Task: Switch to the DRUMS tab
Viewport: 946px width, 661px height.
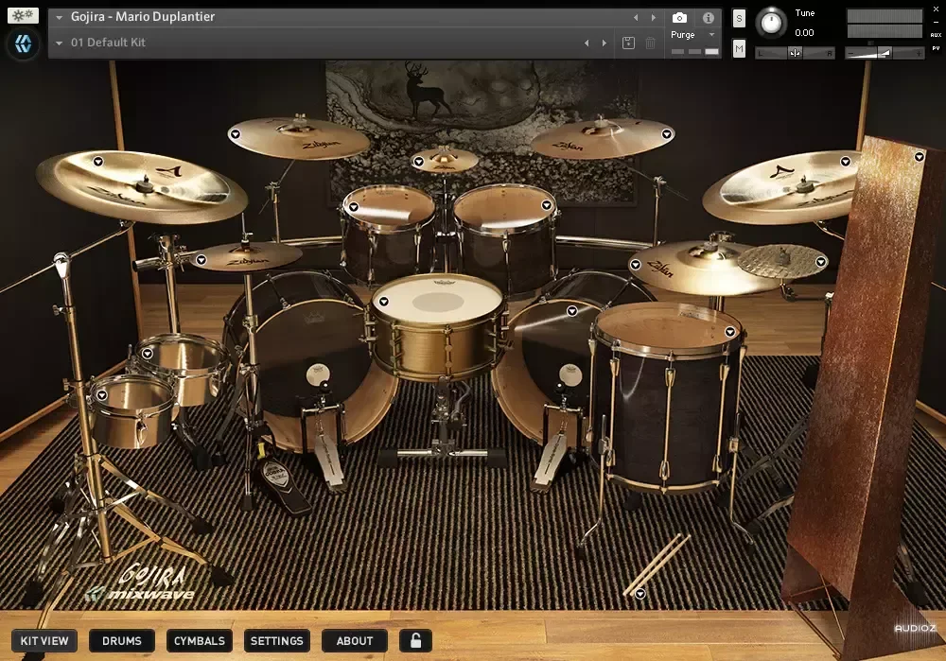Action: point(122,640)
